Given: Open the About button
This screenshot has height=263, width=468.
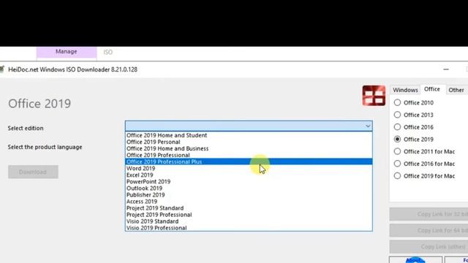Looking at the screenshot, I should pyautogui.click(x=415, y=260).
